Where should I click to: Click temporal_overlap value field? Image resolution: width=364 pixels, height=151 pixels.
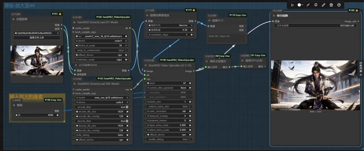169,116
